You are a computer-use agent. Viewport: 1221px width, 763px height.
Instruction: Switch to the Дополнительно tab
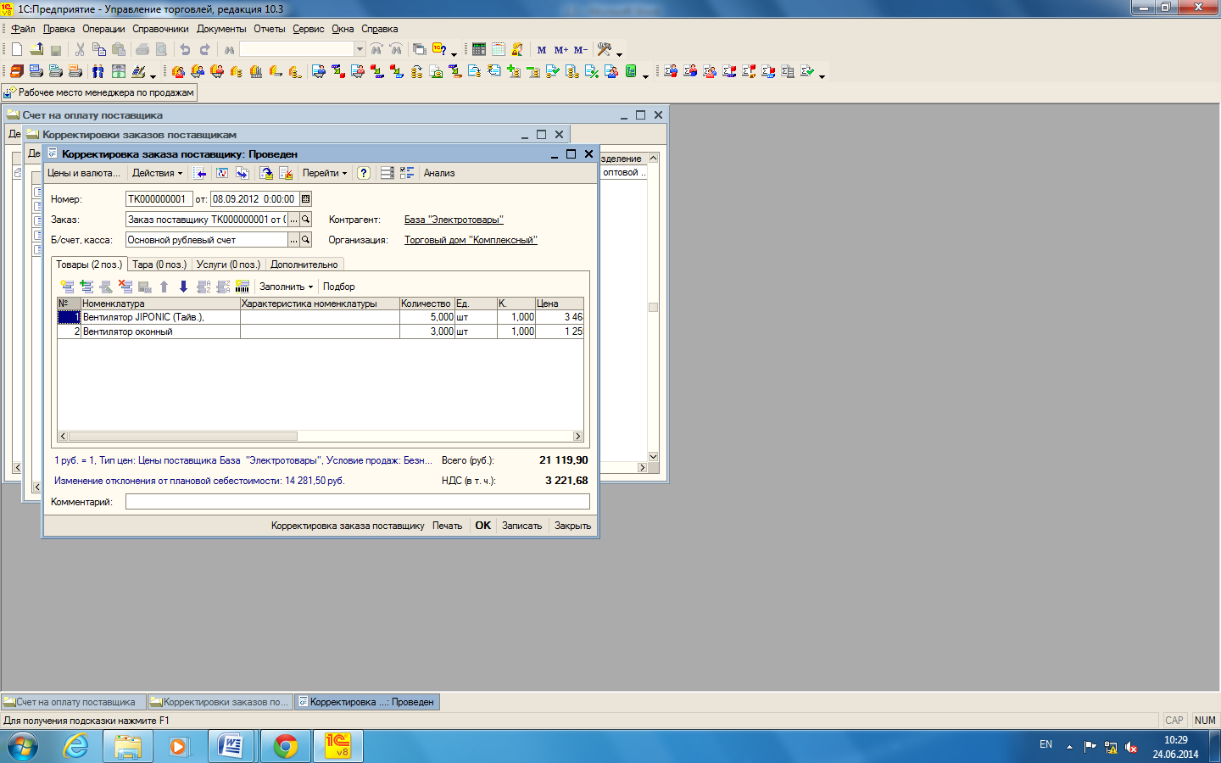(304, 265)
